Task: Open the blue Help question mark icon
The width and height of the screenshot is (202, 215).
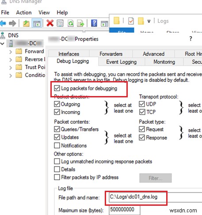Action: (x=94, y=23)
